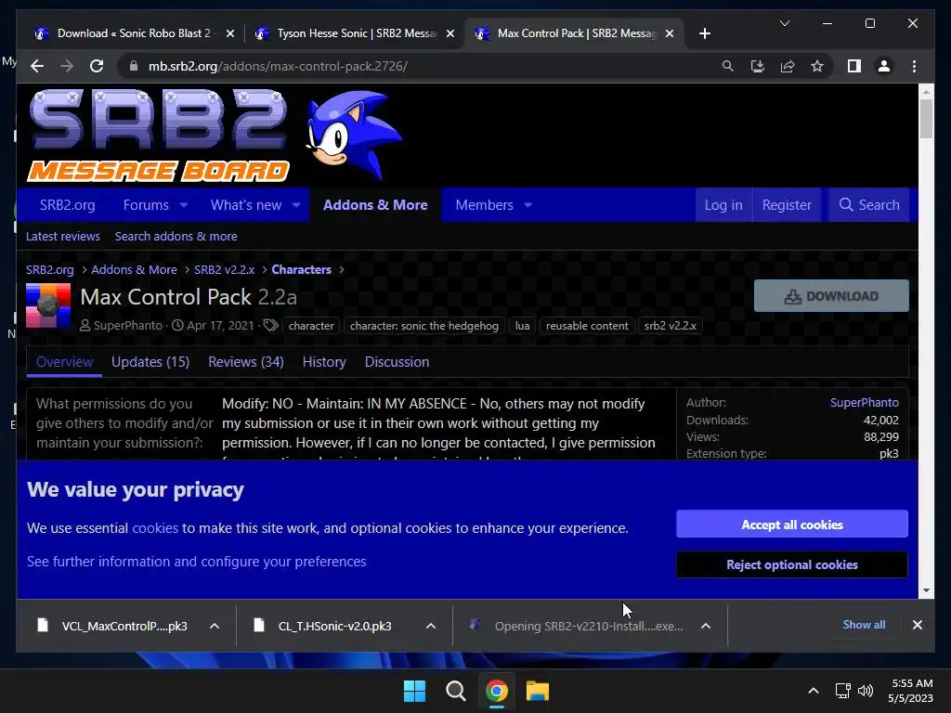This screenshot has height=713, width=951.
Task: Open the Chrome profile icon
Action: point(884,66)
